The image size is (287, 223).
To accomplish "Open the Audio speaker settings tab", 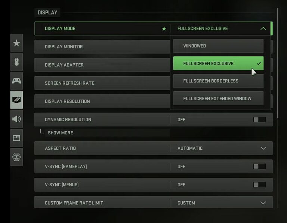I will 16,119.
